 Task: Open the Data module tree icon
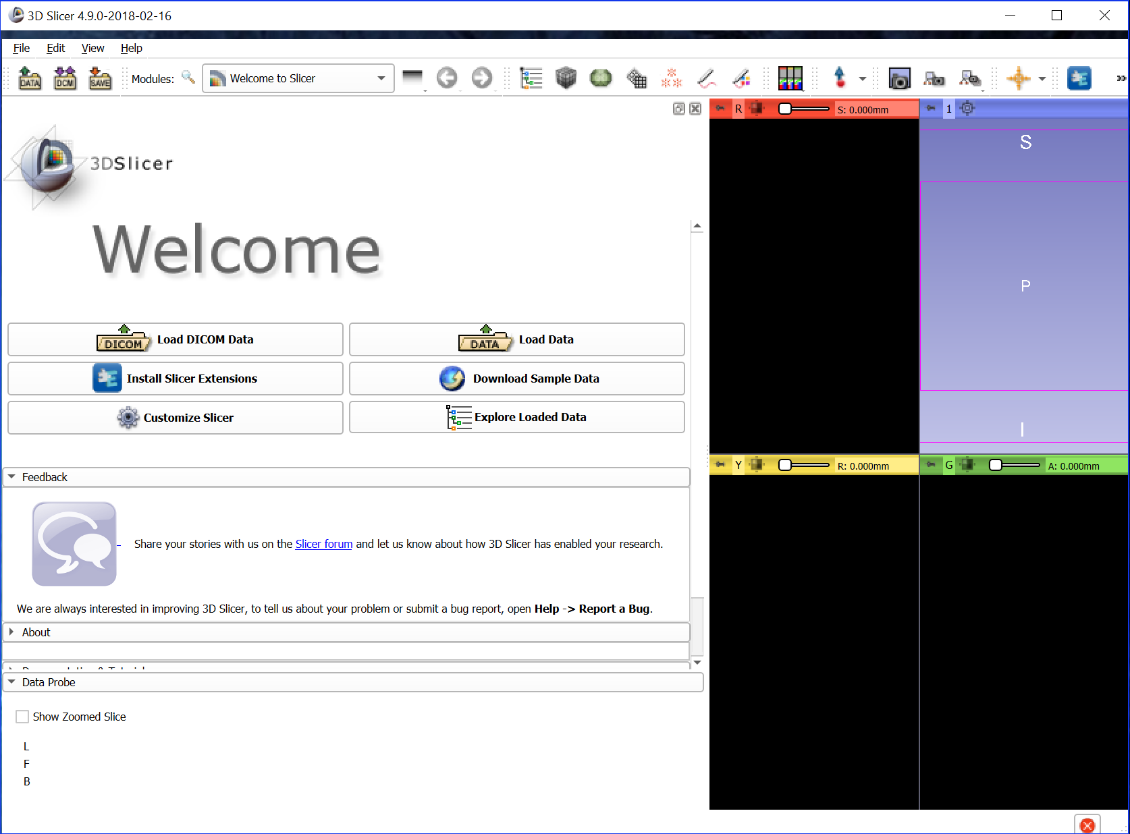[531, 78]
